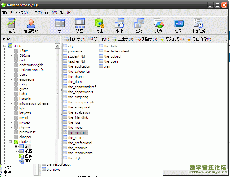The height and width of the screenshot is (177, 230).
Task: Select the the_departandprof table
Action: [82, 87]
